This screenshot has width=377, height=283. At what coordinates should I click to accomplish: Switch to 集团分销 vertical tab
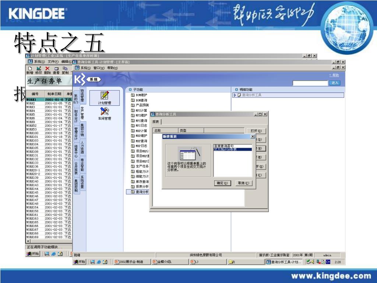[x=82, y=130]
